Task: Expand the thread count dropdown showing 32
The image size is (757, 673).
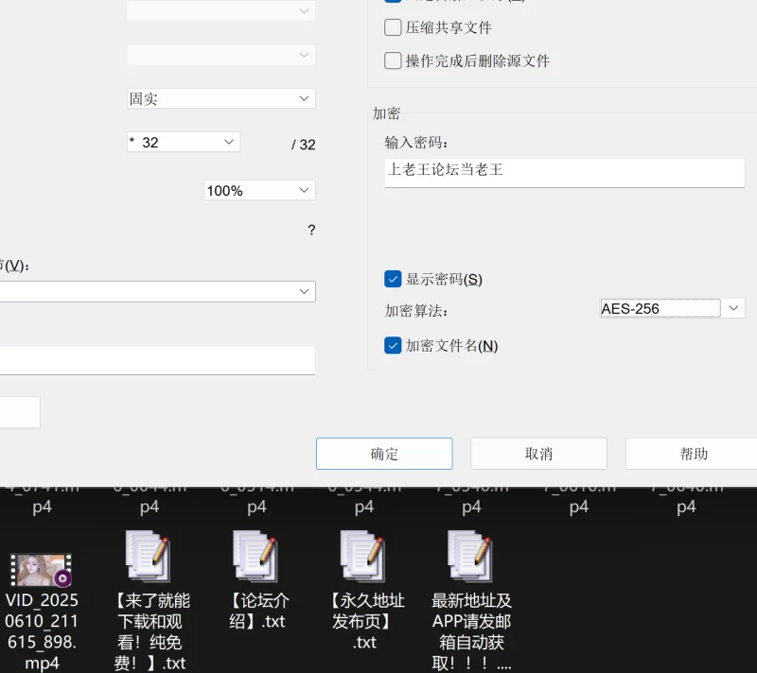Action: pos(183,142)
